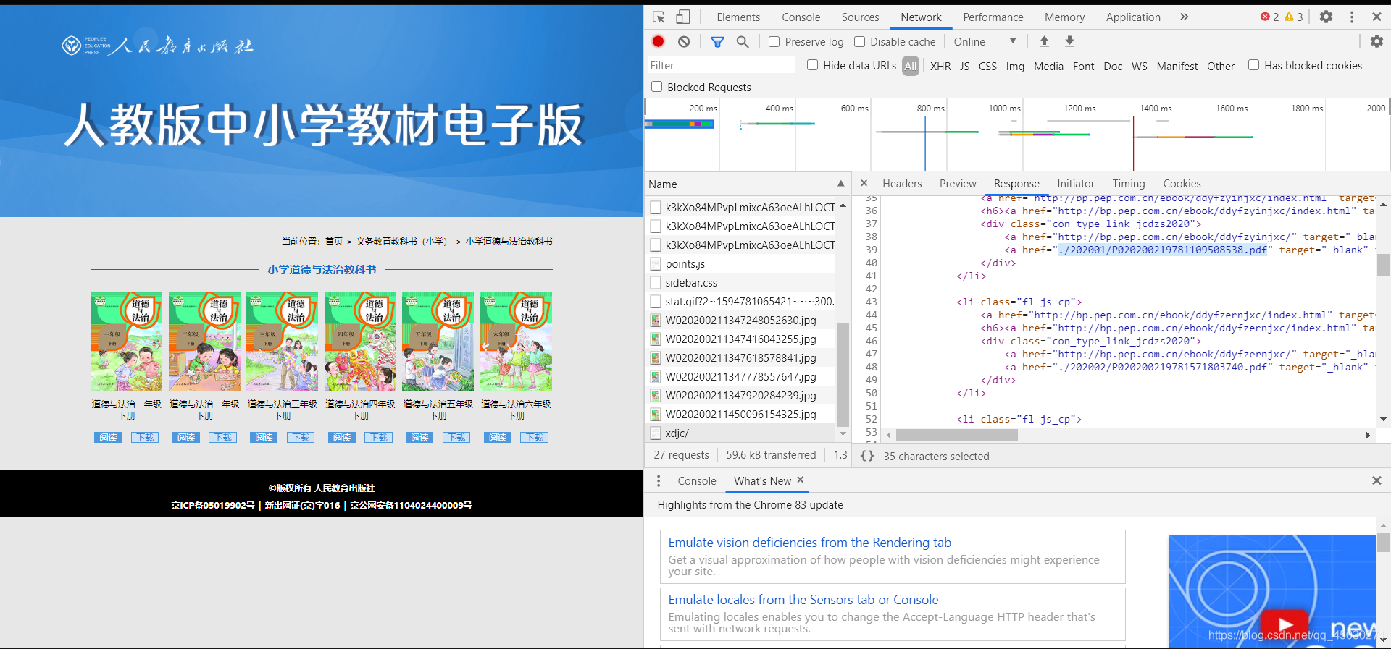Click 下载 under 道德与法治六年级下册
1391x649 pixels.
(534, 437)
